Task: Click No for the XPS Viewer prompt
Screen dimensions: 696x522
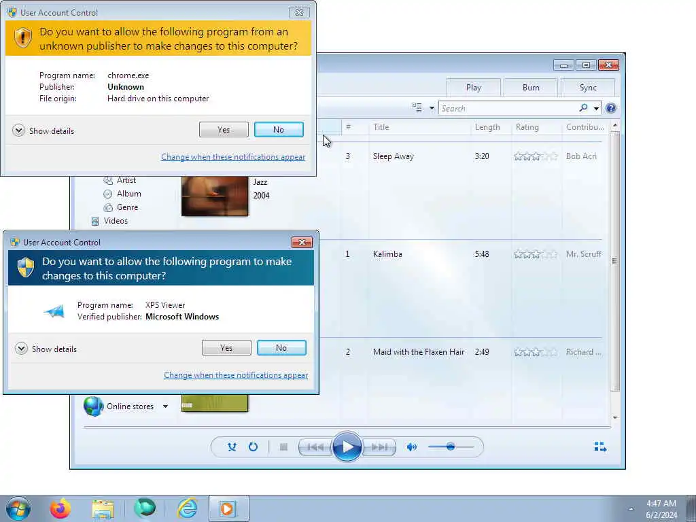Action: pyautogui.click(x=281, y=347)
